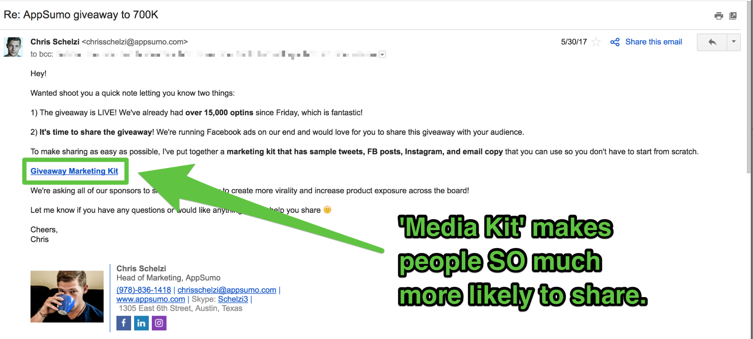Expand the bcc recipient details arrow

(382, 55)
